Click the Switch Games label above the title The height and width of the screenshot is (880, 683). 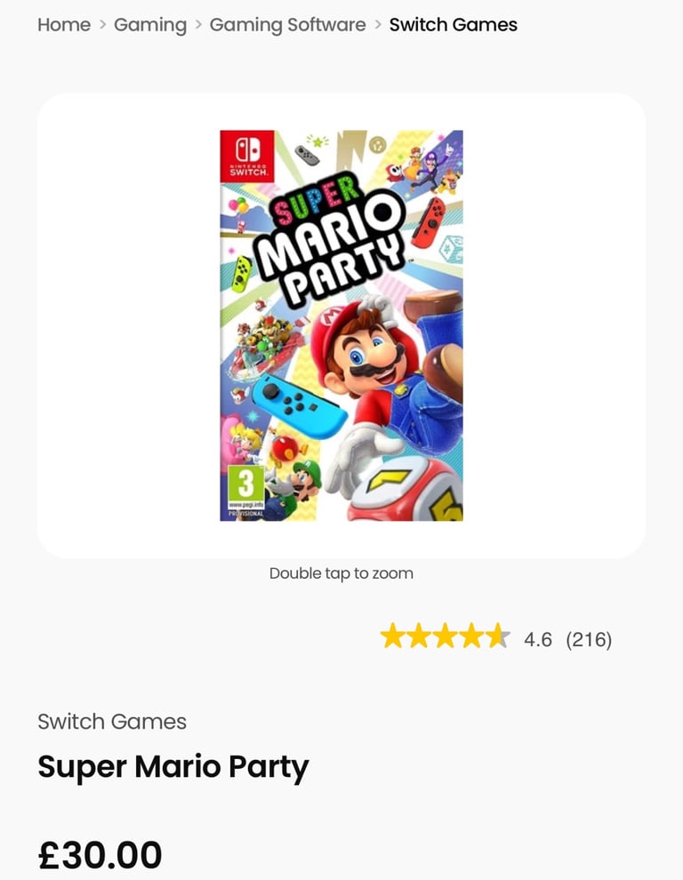coord(112,722)
